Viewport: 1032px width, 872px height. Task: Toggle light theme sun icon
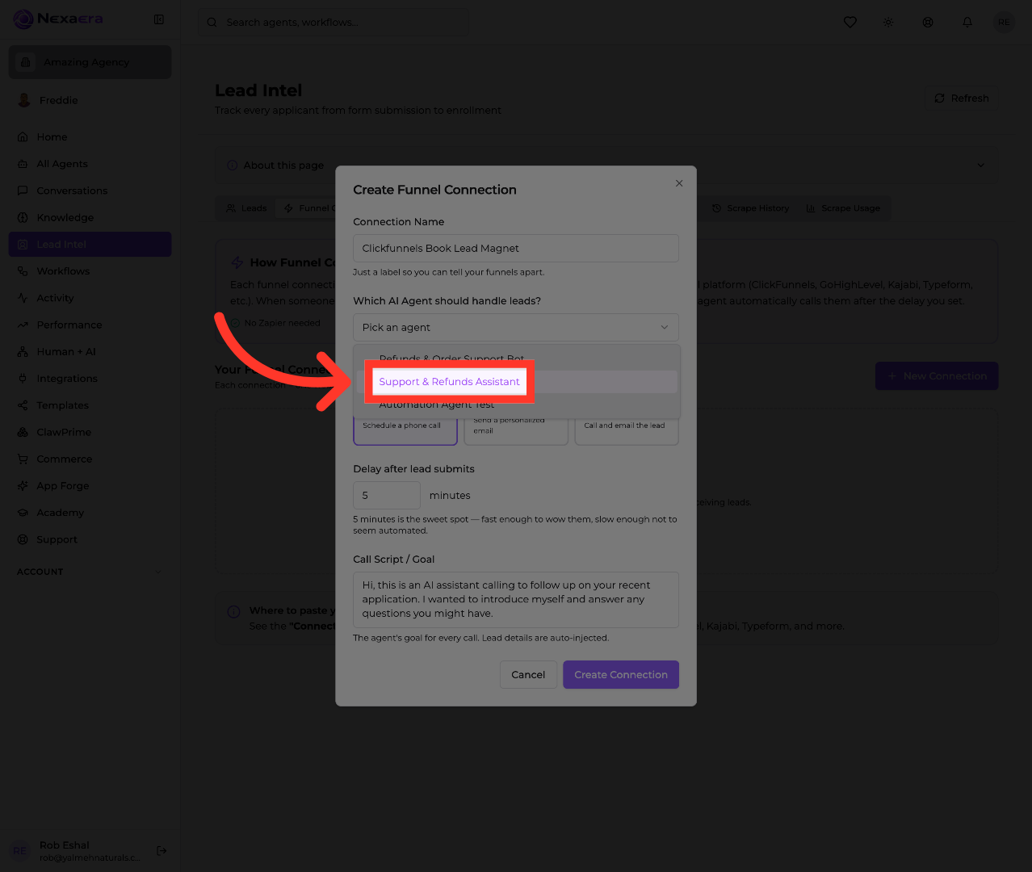[x=888, y=23]
